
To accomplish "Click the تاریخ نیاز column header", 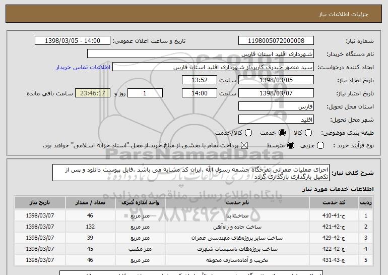I will tap(40, 202).
